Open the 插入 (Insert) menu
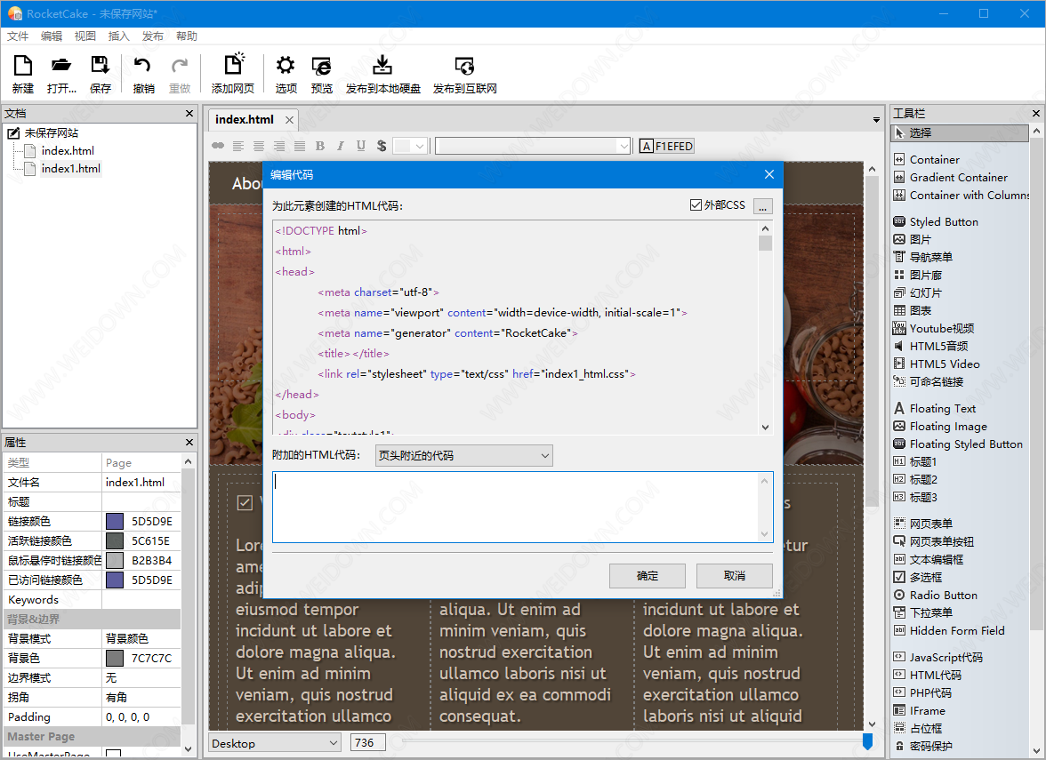1046x760 pixels. point(118,36)
